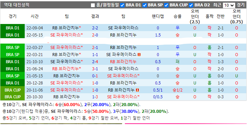247x125 pixels.
Task: Click the green U in the last column of 21-05-15
Action: tap(237, 76)
